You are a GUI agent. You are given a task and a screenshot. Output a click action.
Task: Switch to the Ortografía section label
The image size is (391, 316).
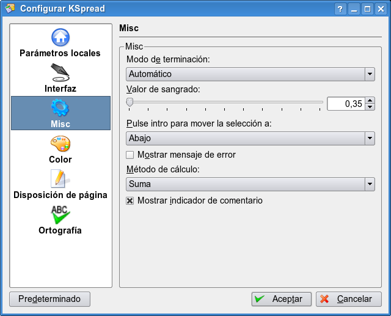pos(60,230)
